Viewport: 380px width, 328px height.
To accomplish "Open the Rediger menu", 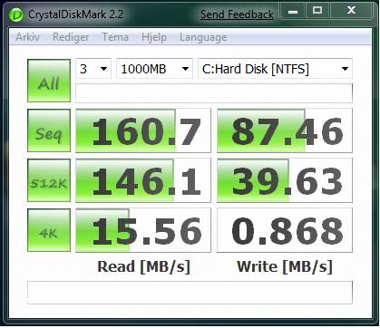I will click(x=71, y=37).
